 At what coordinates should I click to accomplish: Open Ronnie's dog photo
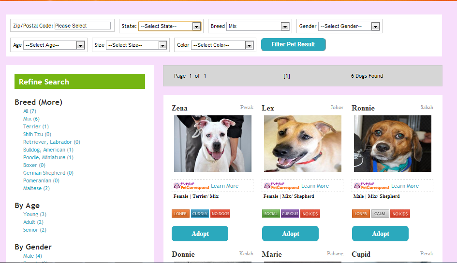click(x=393, y=143)
